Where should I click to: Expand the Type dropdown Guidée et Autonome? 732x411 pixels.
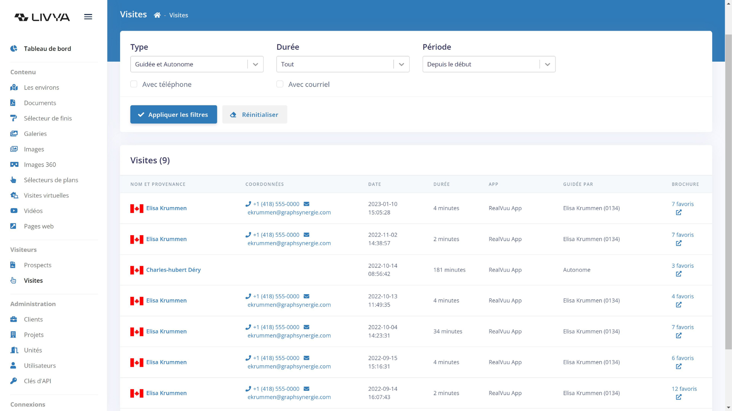pos(197,64)
